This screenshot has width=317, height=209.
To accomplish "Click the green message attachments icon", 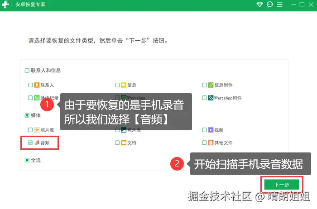I will 211,85.
